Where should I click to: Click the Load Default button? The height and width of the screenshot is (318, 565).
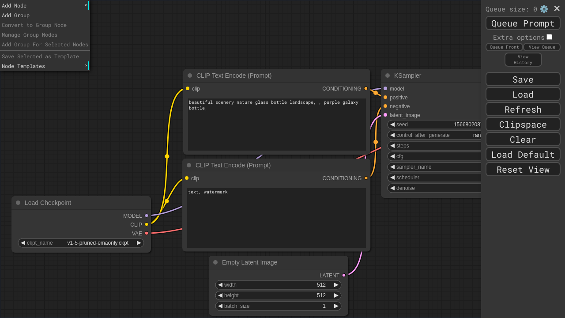click(x=523, y=155)
